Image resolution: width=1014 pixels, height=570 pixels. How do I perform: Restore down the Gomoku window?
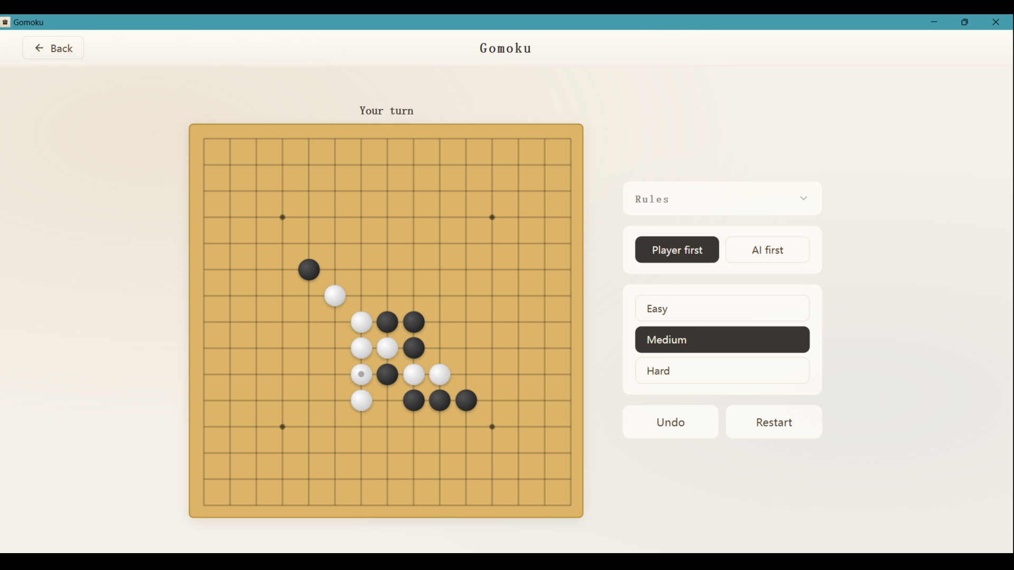964,22
